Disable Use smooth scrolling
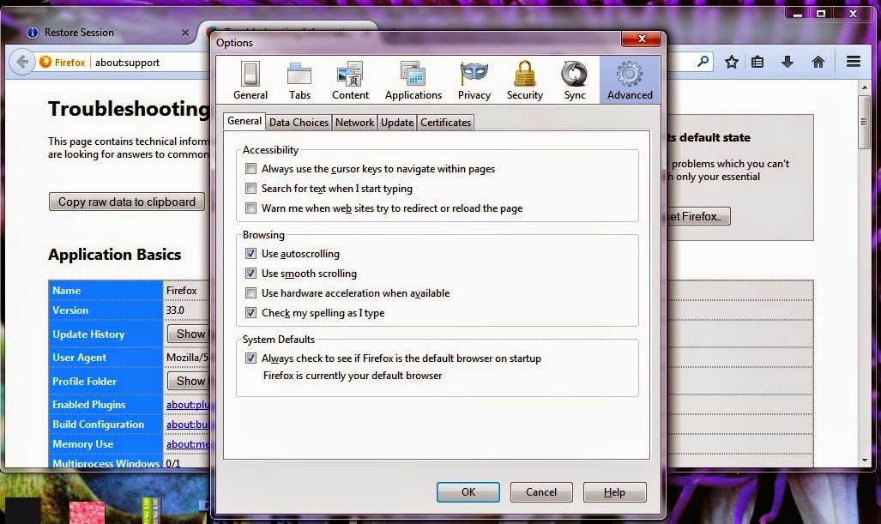 tap(250, 273)
